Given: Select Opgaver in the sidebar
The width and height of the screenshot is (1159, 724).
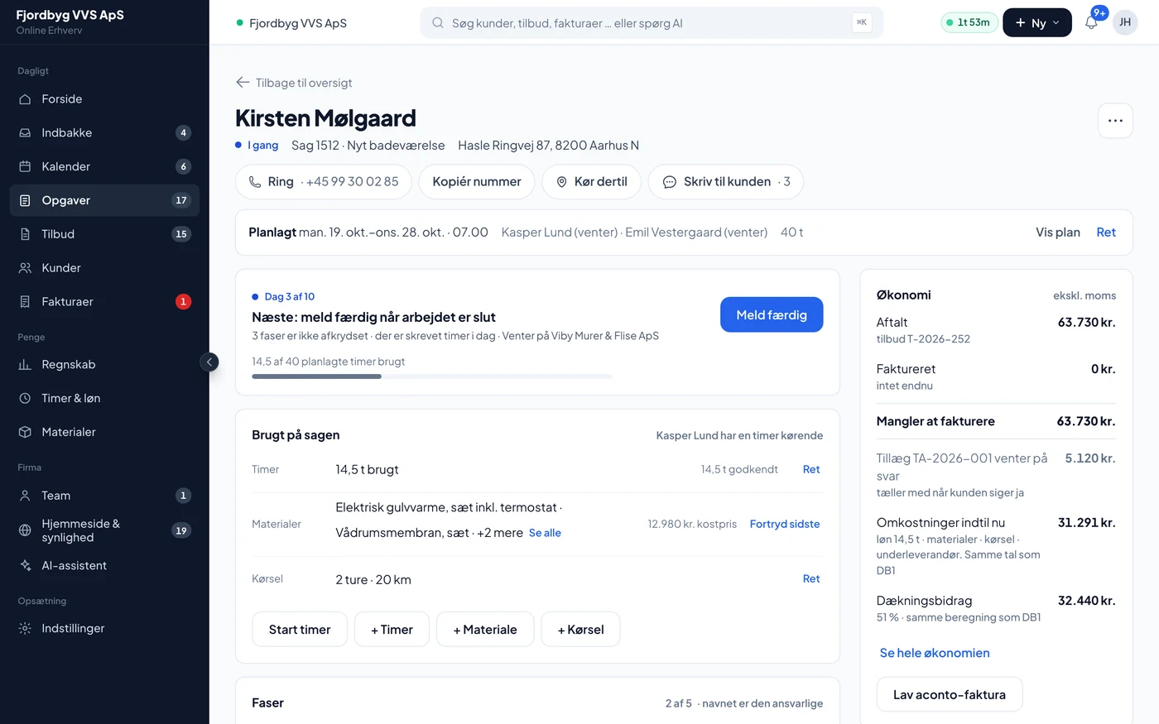Looking at the screenshot, I should point(104,200).
